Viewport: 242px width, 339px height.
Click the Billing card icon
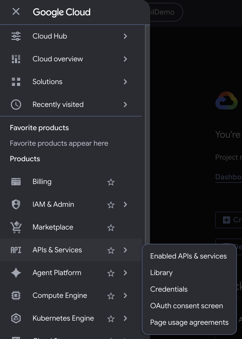coord(16,182)
